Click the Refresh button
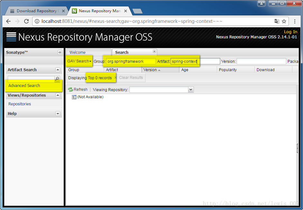Viewport: 303px width, 210px height. coord(78,90)
